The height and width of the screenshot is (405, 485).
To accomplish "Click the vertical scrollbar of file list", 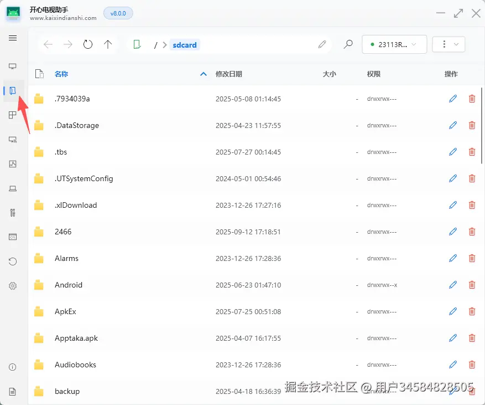I will coord(482,126).
